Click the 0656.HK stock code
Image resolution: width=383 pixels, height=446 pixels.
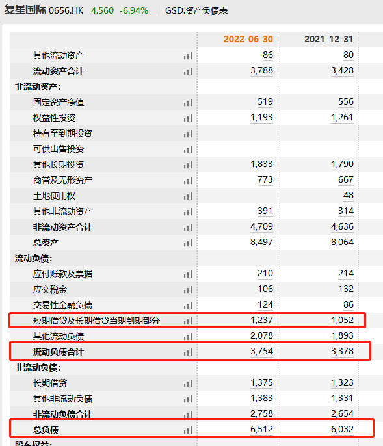pyautogui.click(x=66, y=11)
